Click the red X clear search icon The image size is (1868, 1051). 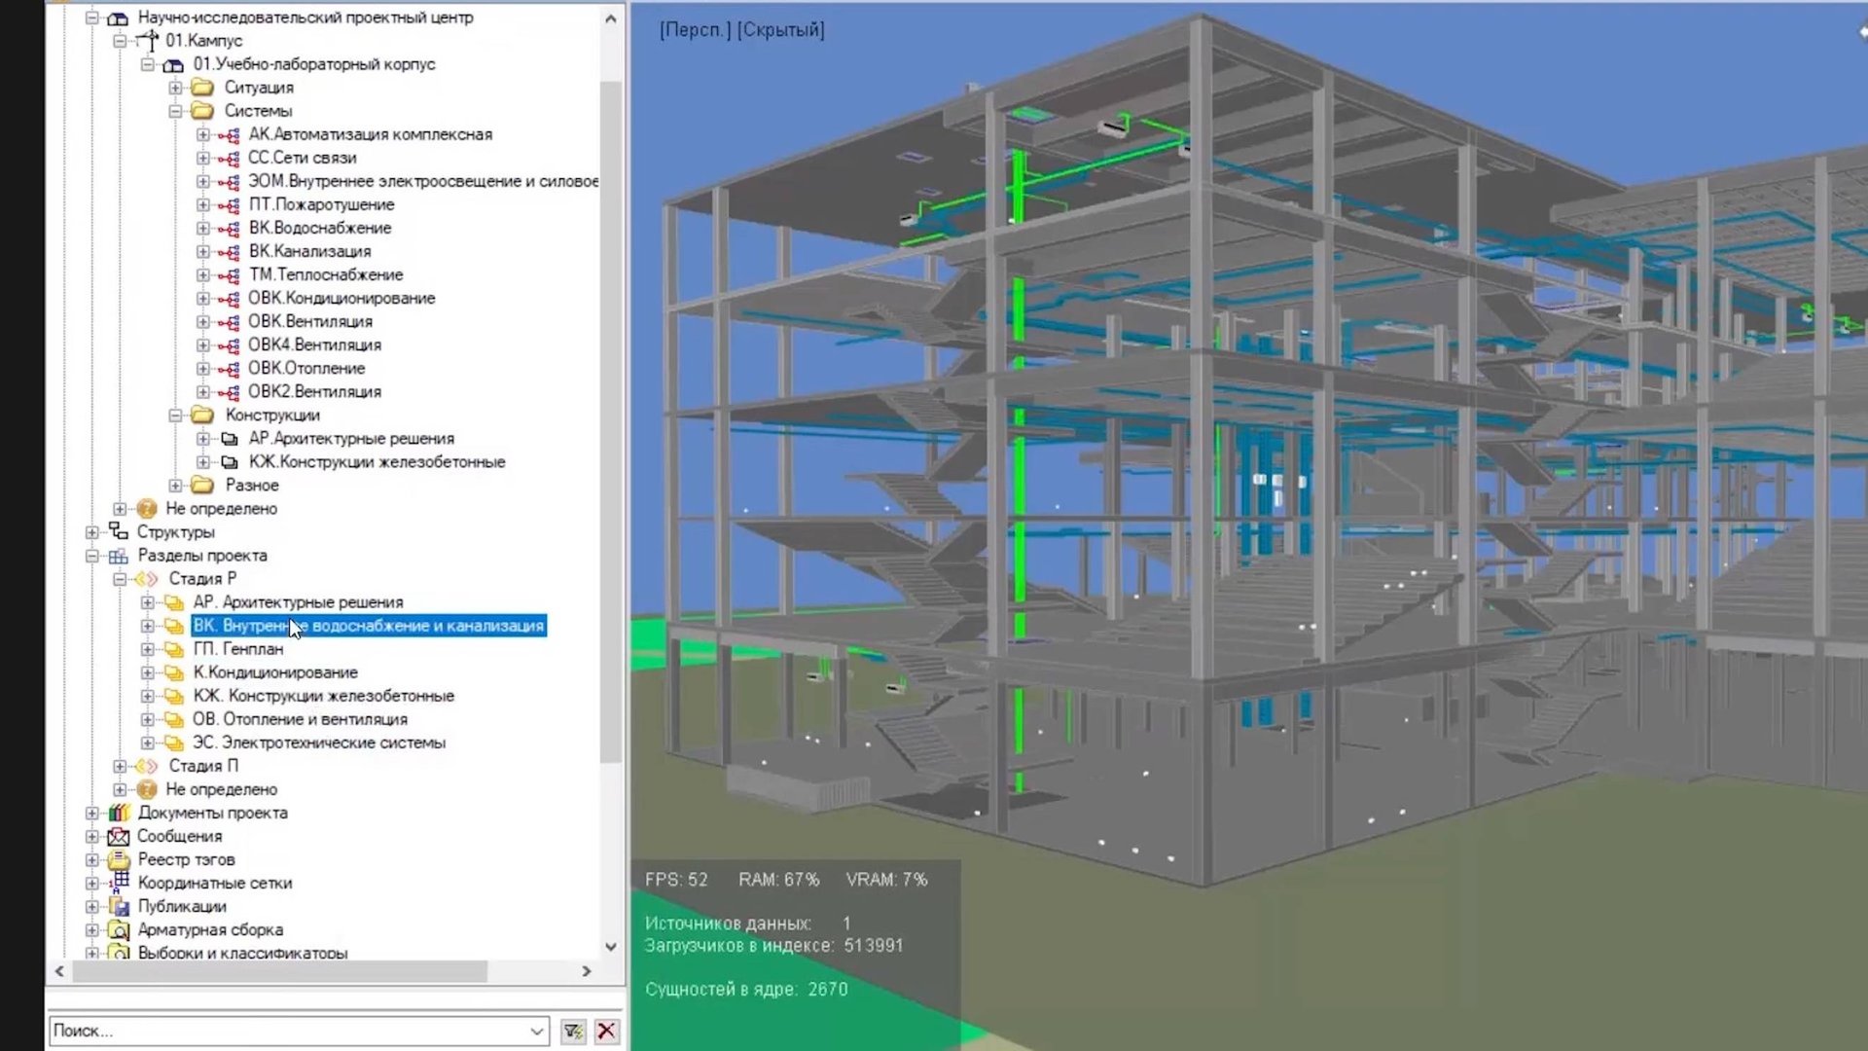[x=607, y=1031]
